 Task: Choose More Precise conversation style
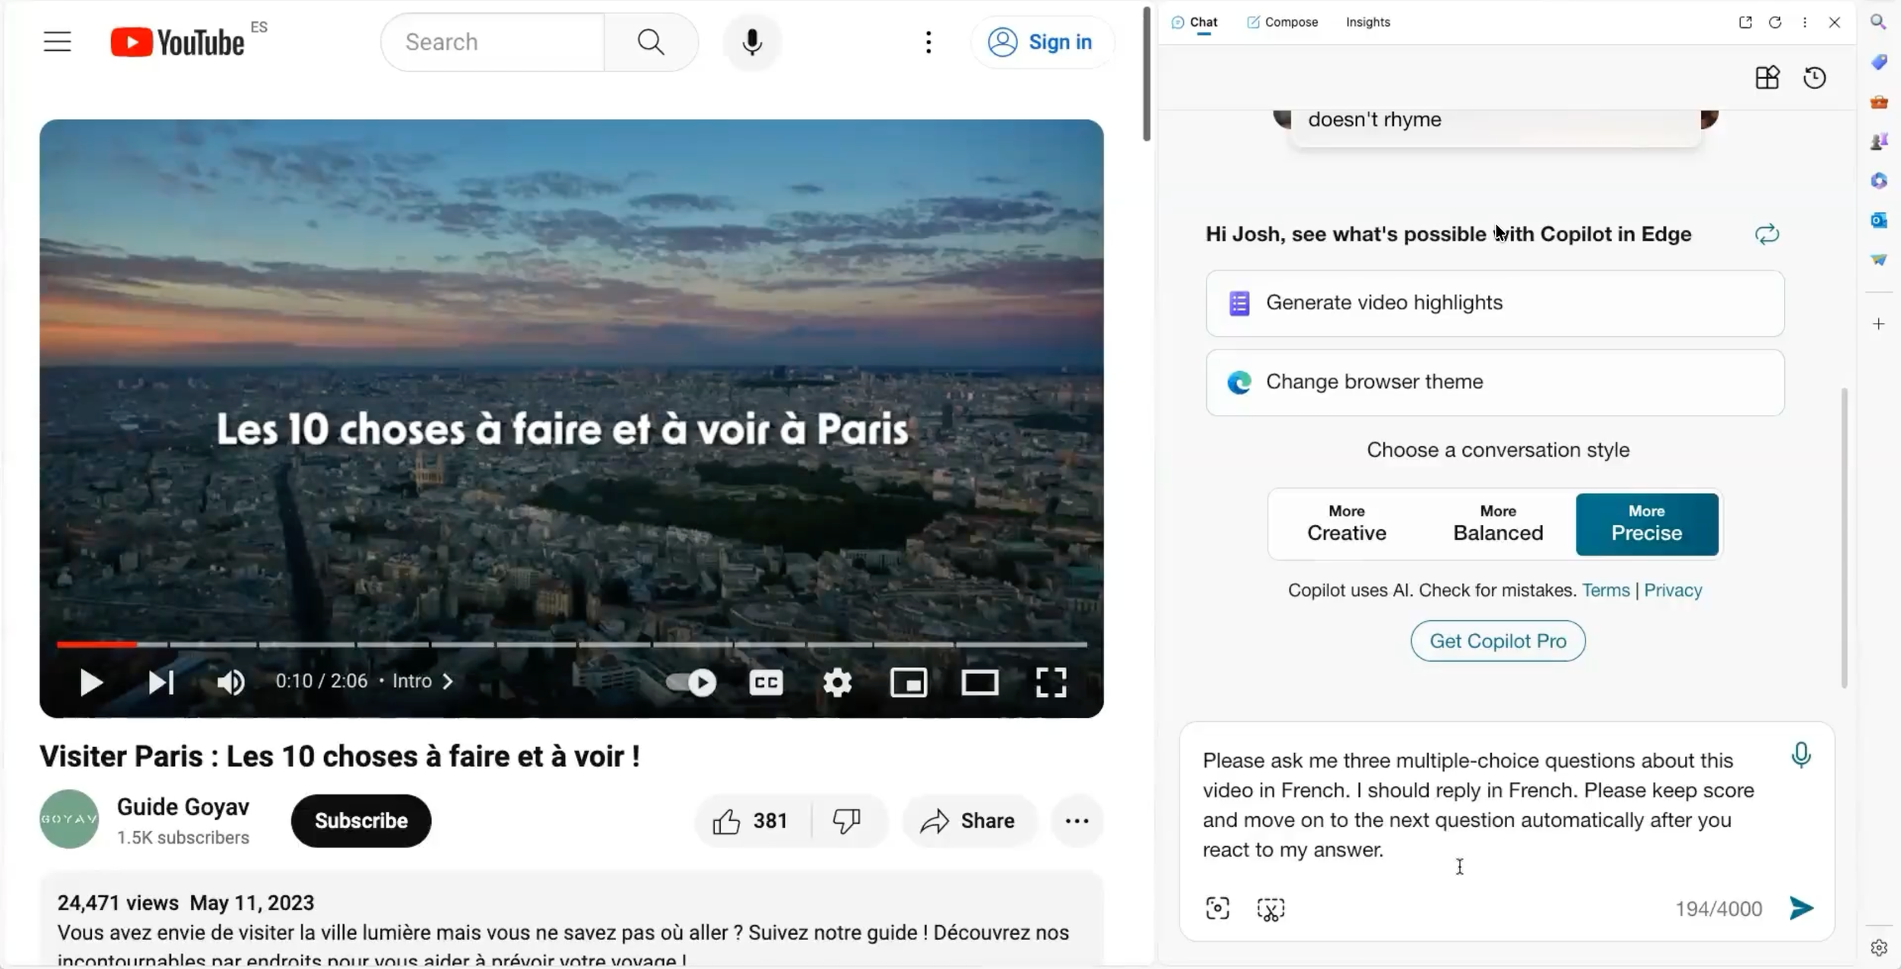1647,524
